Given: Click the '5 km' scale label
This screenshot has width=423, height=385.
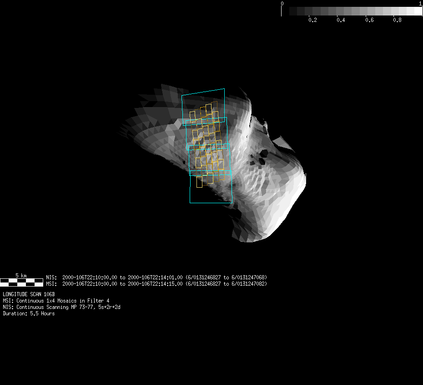Looking at the screenshot, I should [21, 275].
